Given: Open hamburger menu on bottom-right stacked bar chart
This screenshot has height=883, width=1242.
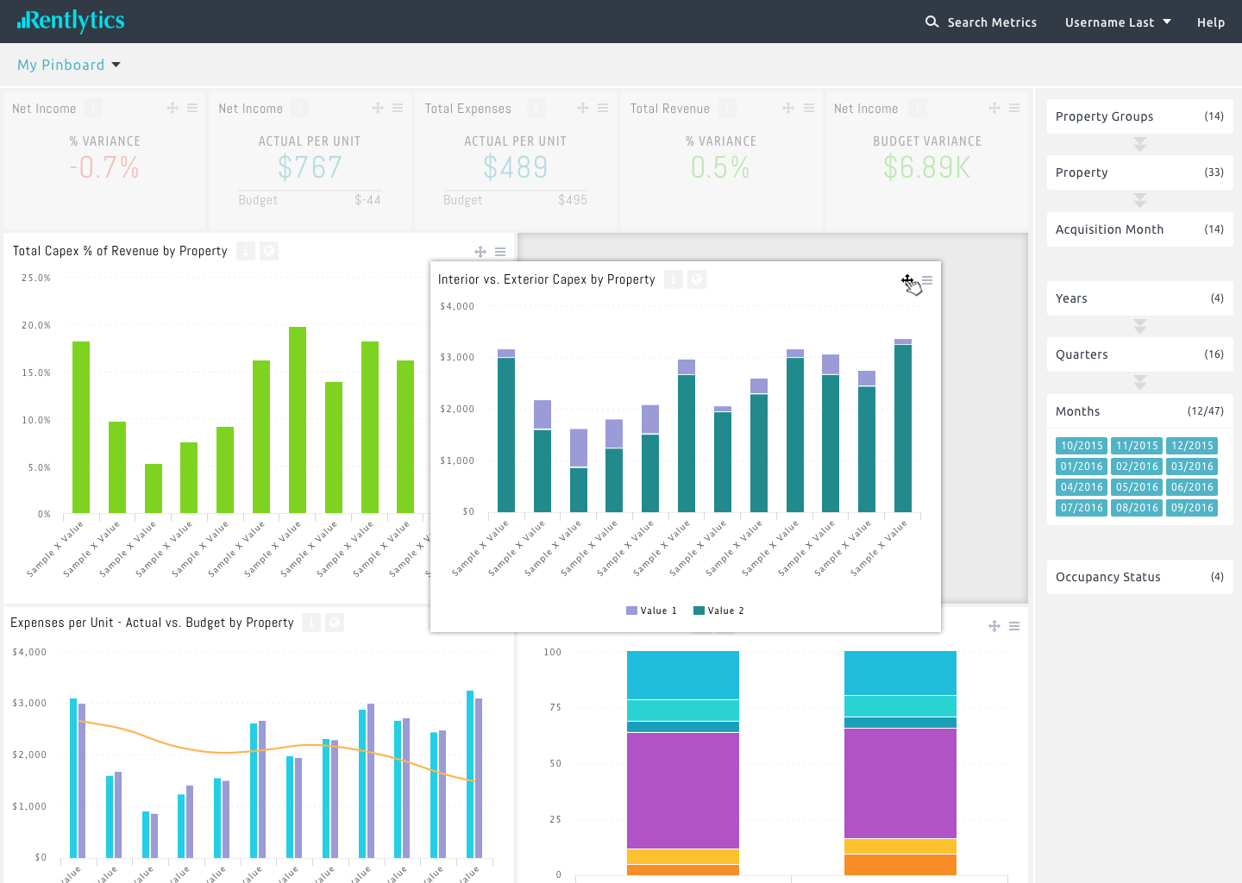Looking at the screenshot, I should (1014, 626).
